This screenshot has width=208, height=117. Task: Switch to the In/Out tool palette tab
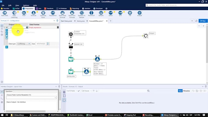click(x=16, y=9)
